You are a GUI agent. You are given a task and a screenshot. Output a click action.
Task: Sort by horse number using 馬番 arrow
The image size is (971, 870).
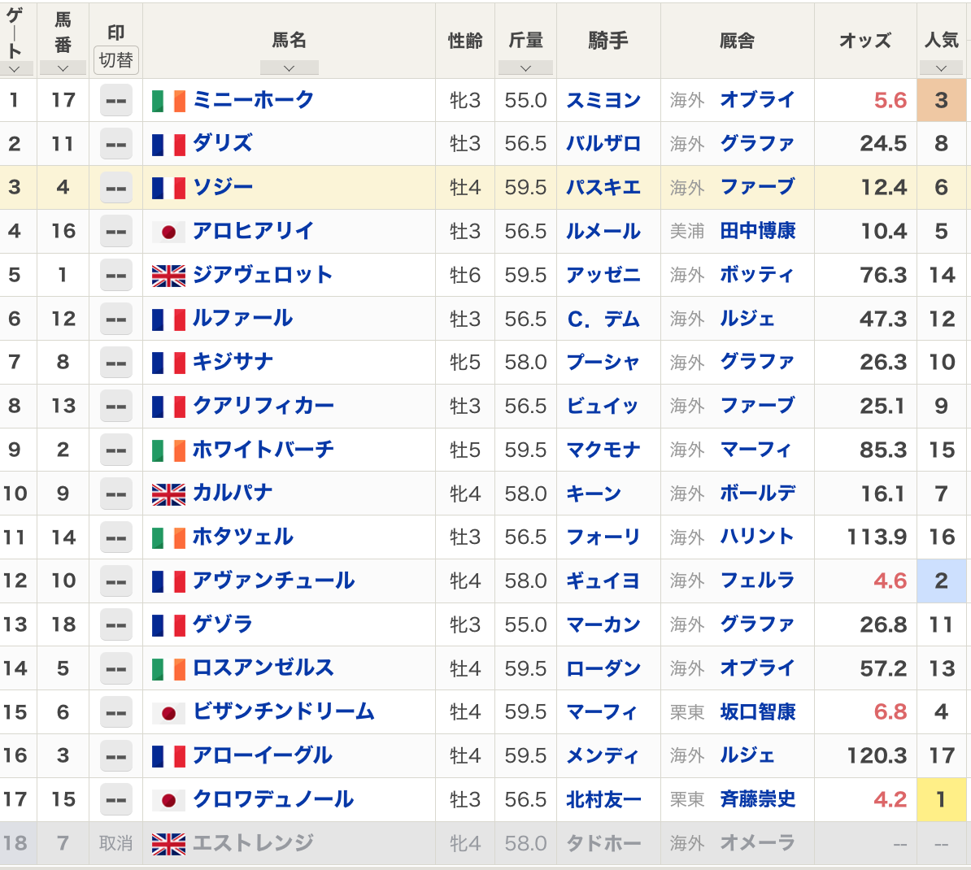click(63, 68)
